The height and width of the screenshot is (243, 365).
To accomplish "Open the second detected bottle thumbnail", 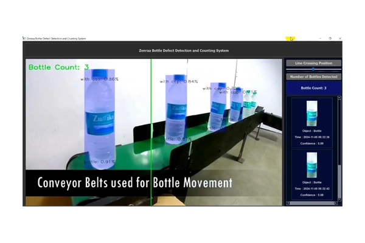I will [x=312, y=165].
